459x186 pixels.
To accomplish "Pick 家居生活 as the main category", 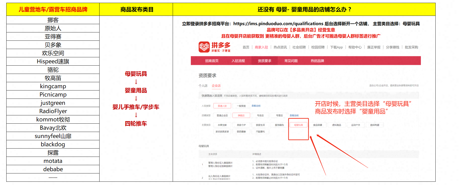I will tap(260, 125).
